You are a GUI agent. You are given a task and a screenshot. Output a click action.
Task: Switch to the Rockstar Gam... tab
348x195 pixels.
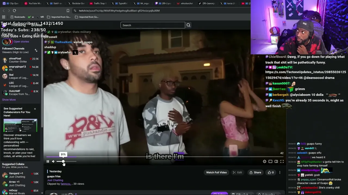pyautogui.click(x=76, y=3)
